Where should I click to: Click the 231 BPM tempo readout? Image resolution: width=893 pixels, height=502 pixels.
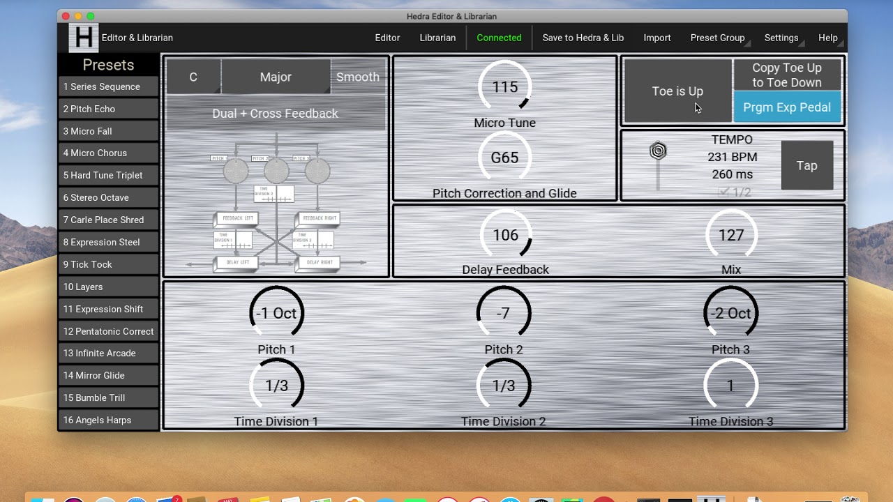[x=732, y=157]
